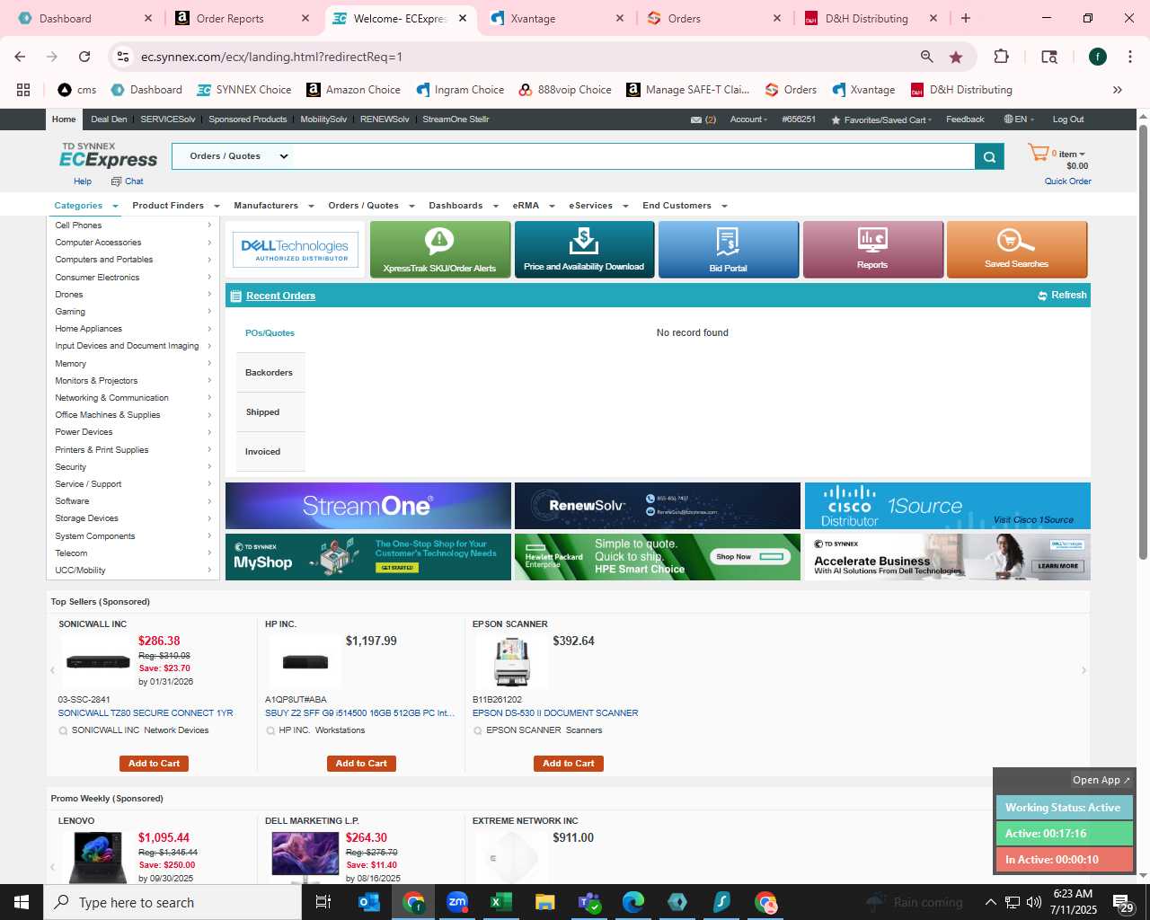The image size is (1150, 920).
Task: Open the Bid Portal tile
Action: click(x=728, y=250)
